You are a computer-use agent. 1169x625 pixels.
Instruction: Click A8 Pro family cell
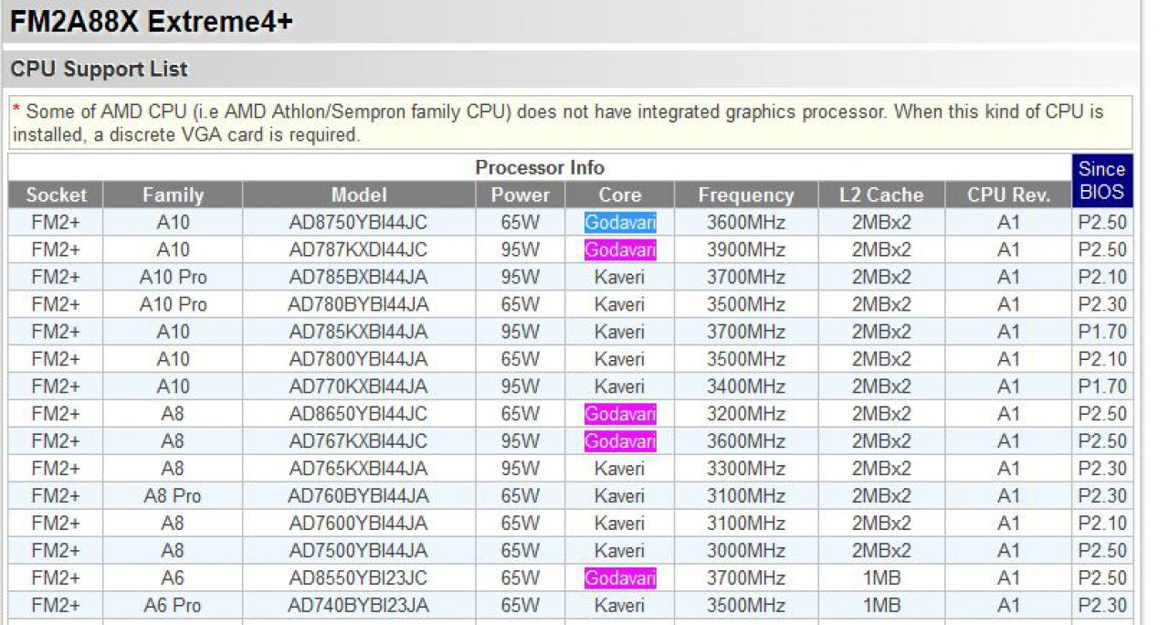(x=173, y=496)
